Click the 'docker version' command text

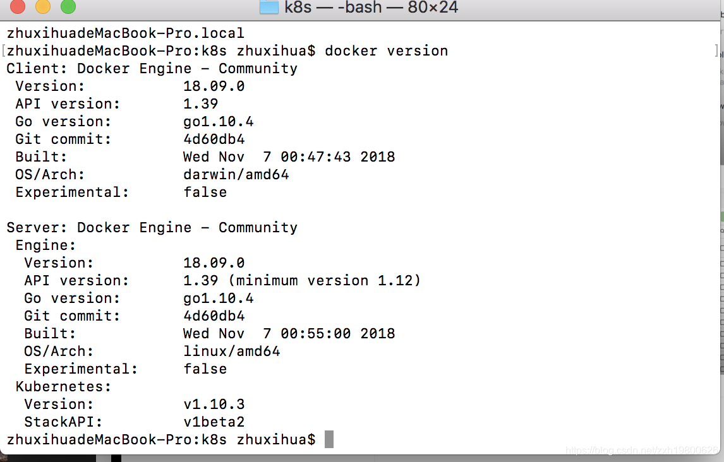pyautogui.click(x=386, y=50)
